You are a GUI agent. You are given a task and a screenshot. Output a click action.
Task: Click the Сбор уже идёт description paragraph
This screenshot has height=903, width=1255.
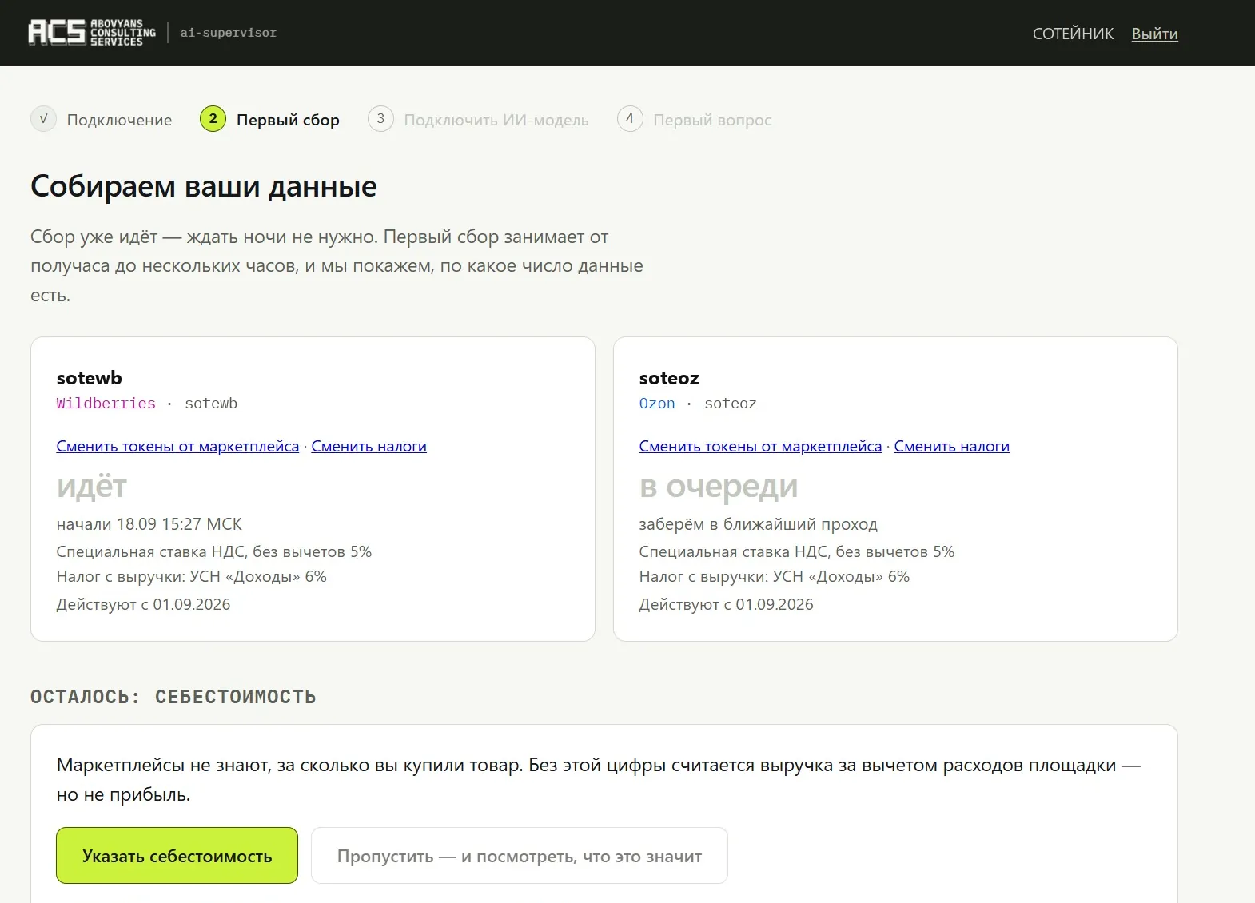[x=337, y=266]
